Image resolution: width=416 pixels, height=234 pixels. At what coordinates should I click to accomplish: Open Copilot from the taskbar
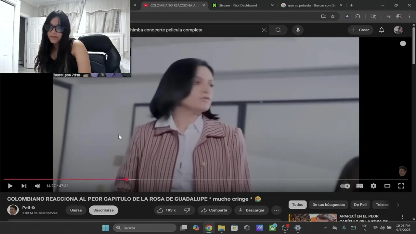pyautogui.click(x=196, y=228)
